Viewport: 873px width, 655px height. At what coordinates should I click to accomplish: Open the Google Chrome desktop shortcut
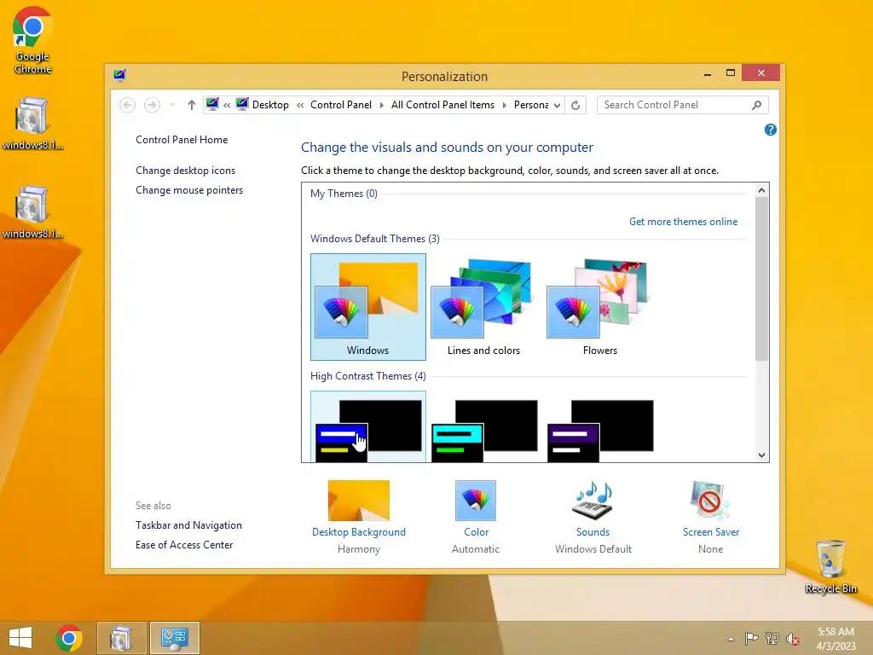tap(32, 40)
